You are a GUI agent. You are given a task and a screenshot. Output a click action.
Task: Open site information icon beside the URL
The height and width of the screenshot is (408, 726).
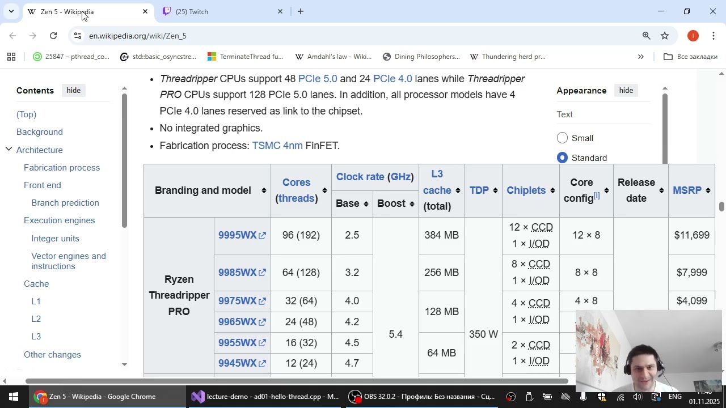click(78, 36)
